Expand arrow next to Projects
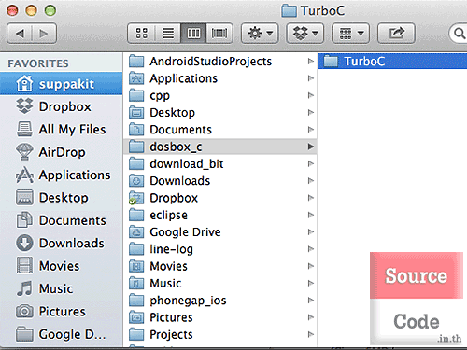Screen dimensions: 467x350 [x=310, y=335]
